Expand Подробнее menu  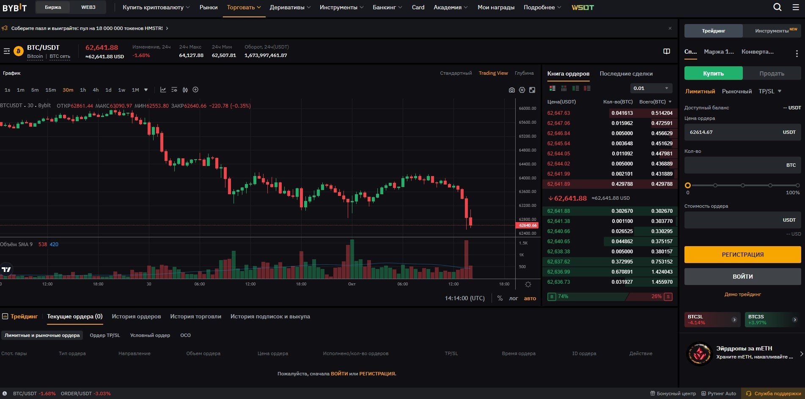tap(542, 7)
